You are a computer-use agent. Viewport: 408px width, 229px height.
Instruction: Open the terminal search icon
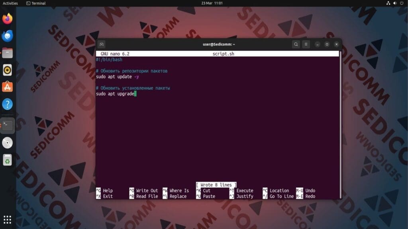296,44
